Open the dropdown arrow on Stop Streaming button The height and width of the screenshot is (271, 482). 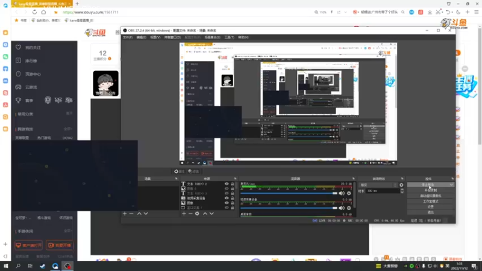[451, 185]
